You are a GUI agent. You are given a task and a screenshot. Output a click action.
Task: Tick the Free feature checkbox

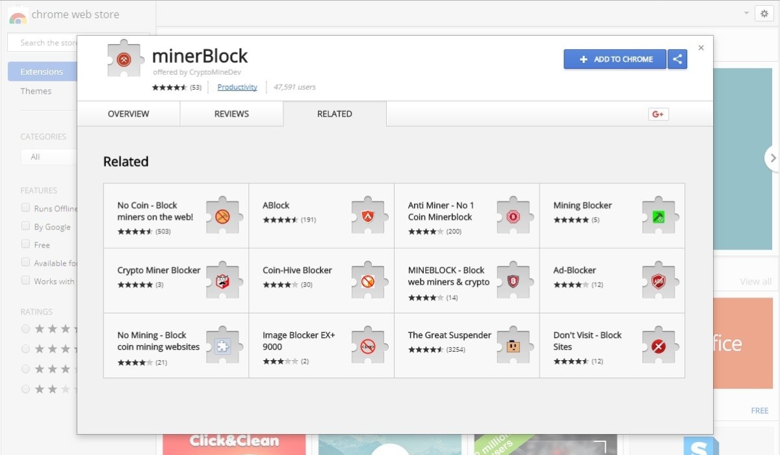pyautogui.click(x=26, y=244)
